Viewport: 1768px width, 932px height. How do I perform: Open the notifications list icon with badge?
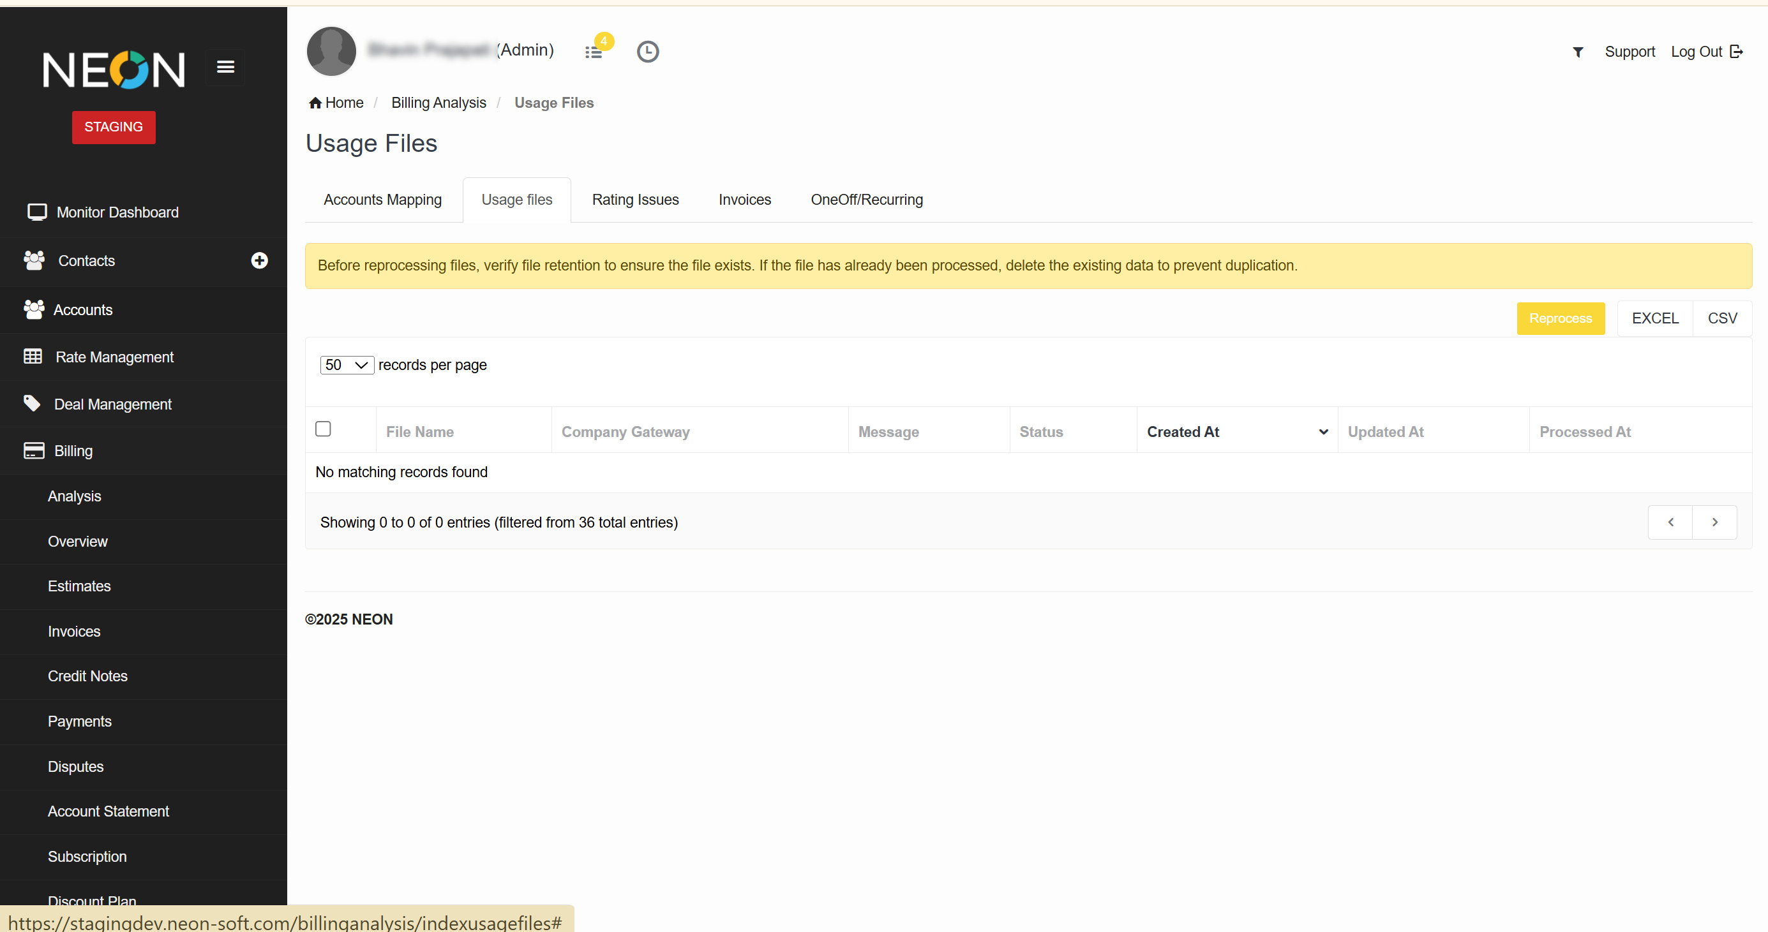tap(594, 52)
